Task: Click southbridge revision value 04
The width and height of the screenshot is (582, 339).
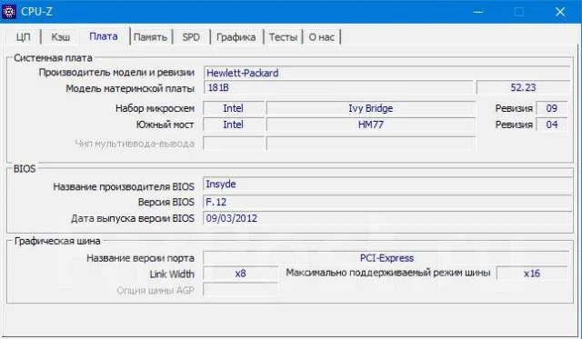Action: coord(552,125)
